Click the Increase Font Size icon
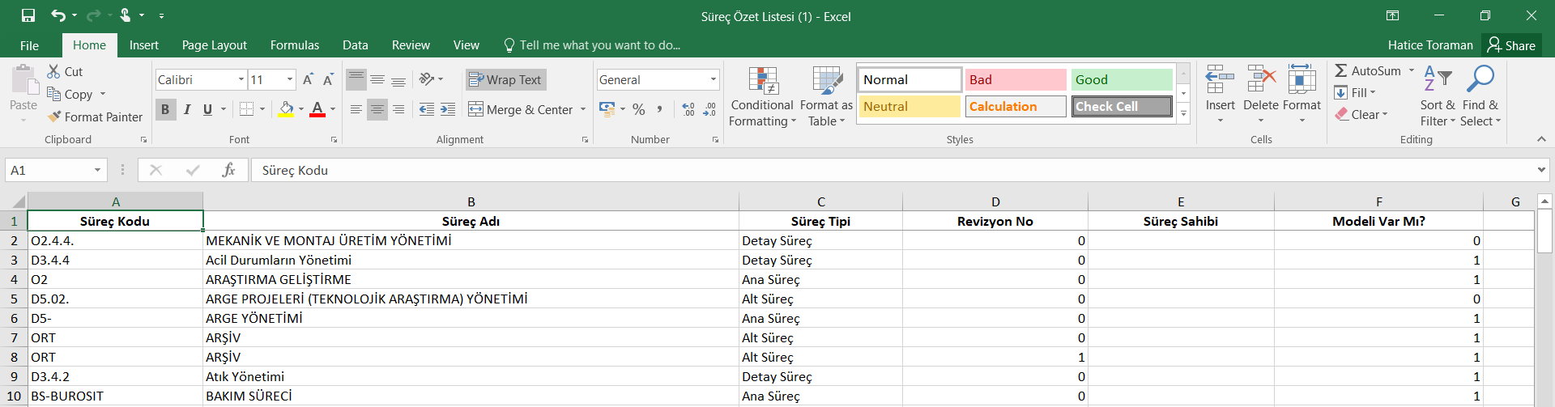1555x407 pixels. click(308, 79)
